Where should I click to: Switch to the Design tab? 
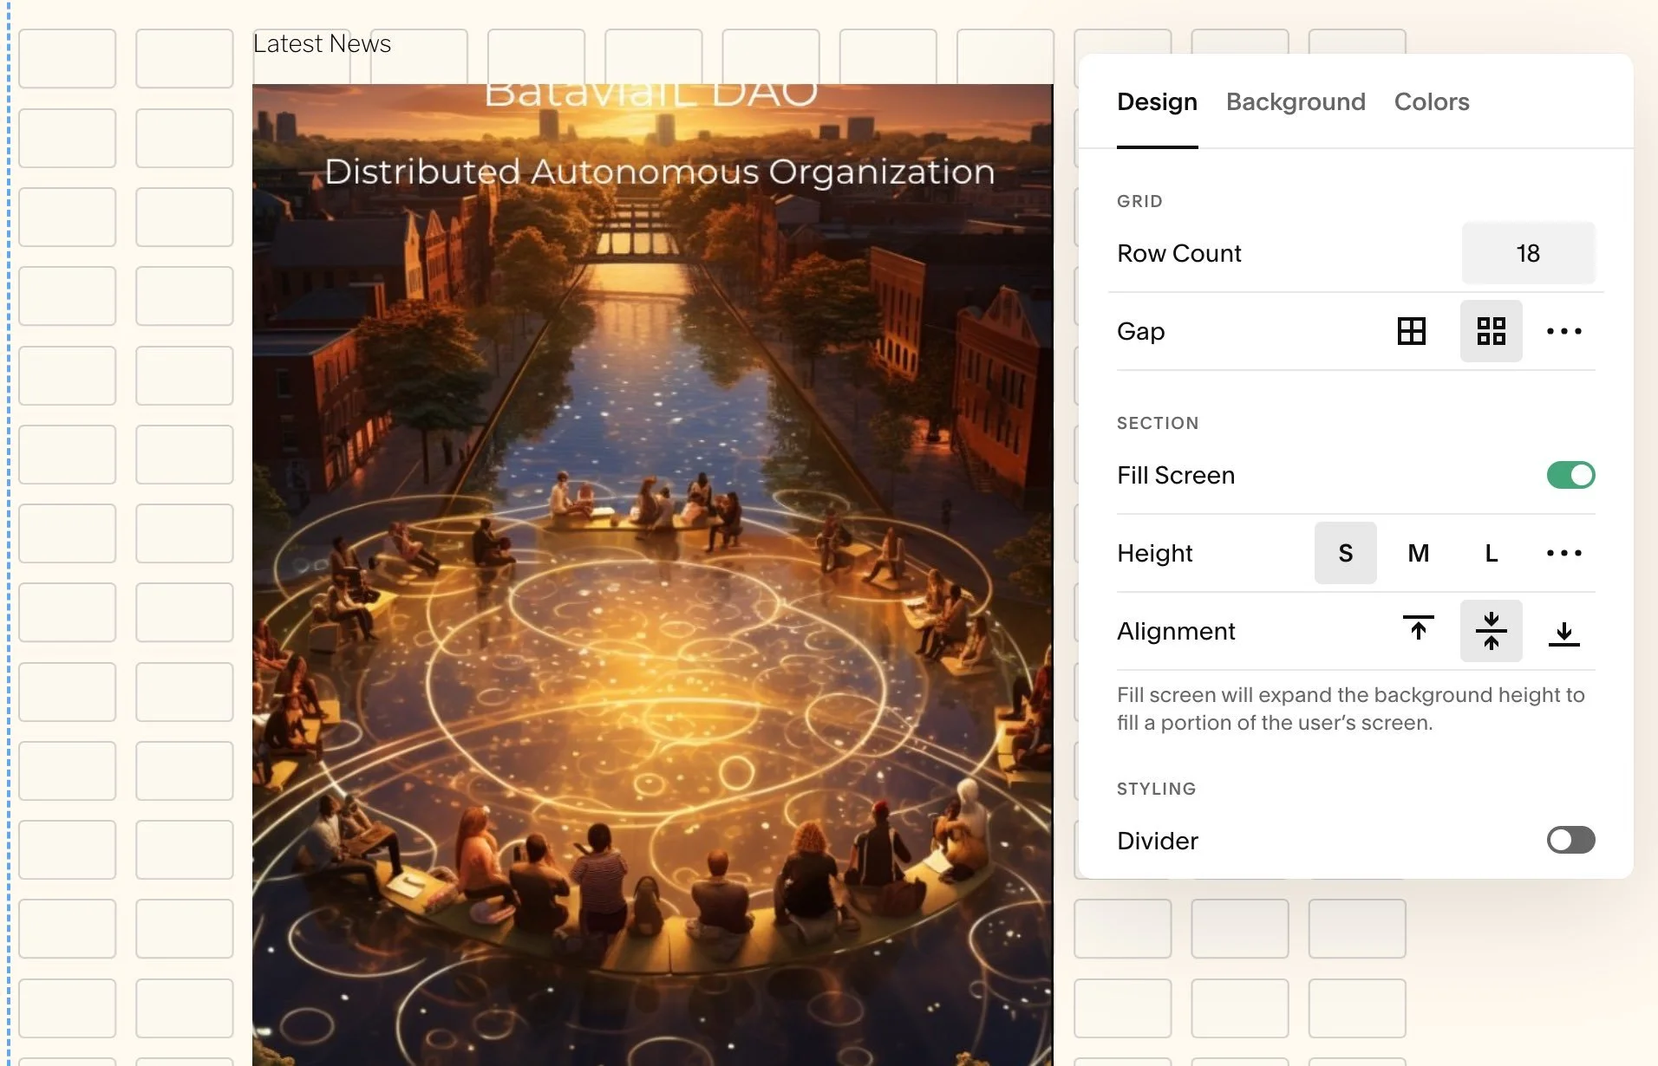click(x=1157, y=102)
